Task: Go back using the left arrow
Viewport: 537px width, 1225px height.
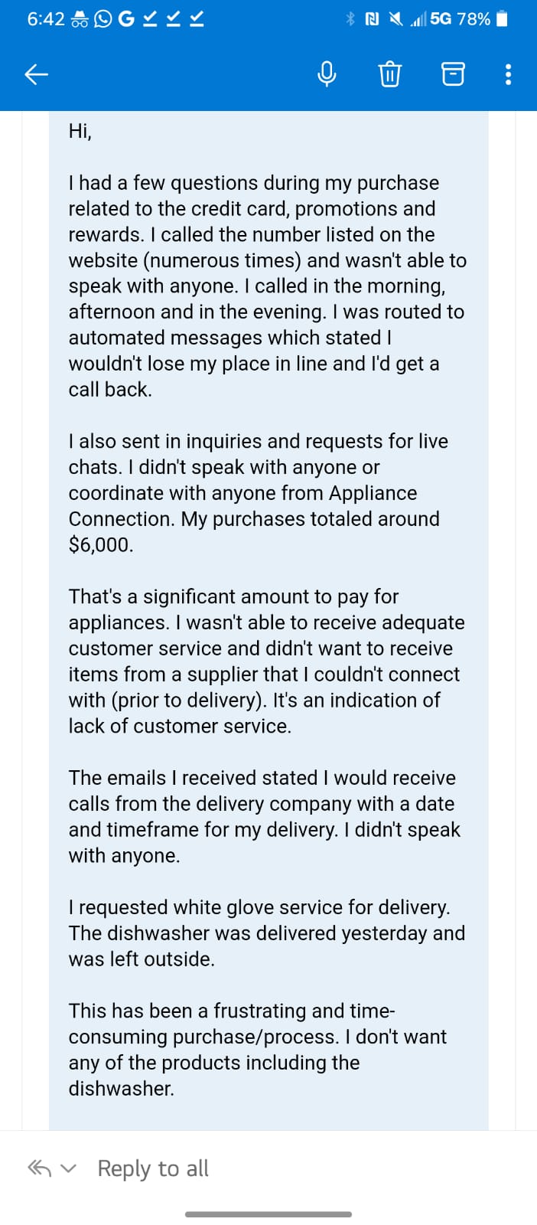Action: pos(36,74)
